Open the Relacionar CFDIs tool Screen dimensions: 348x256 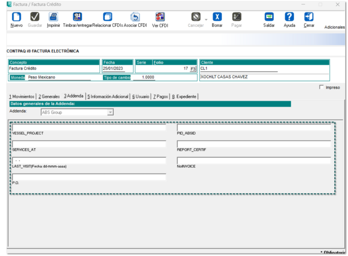coord(107,17)
